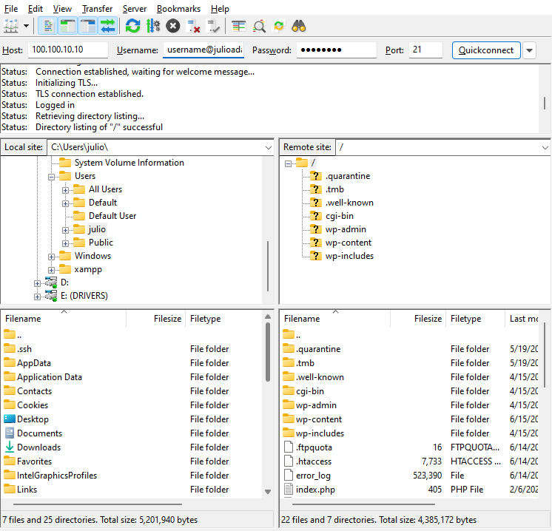Expand the All Users folder
Image resolution: width=552 pixels, height=531 pixels.
click(x=65, y=190)
